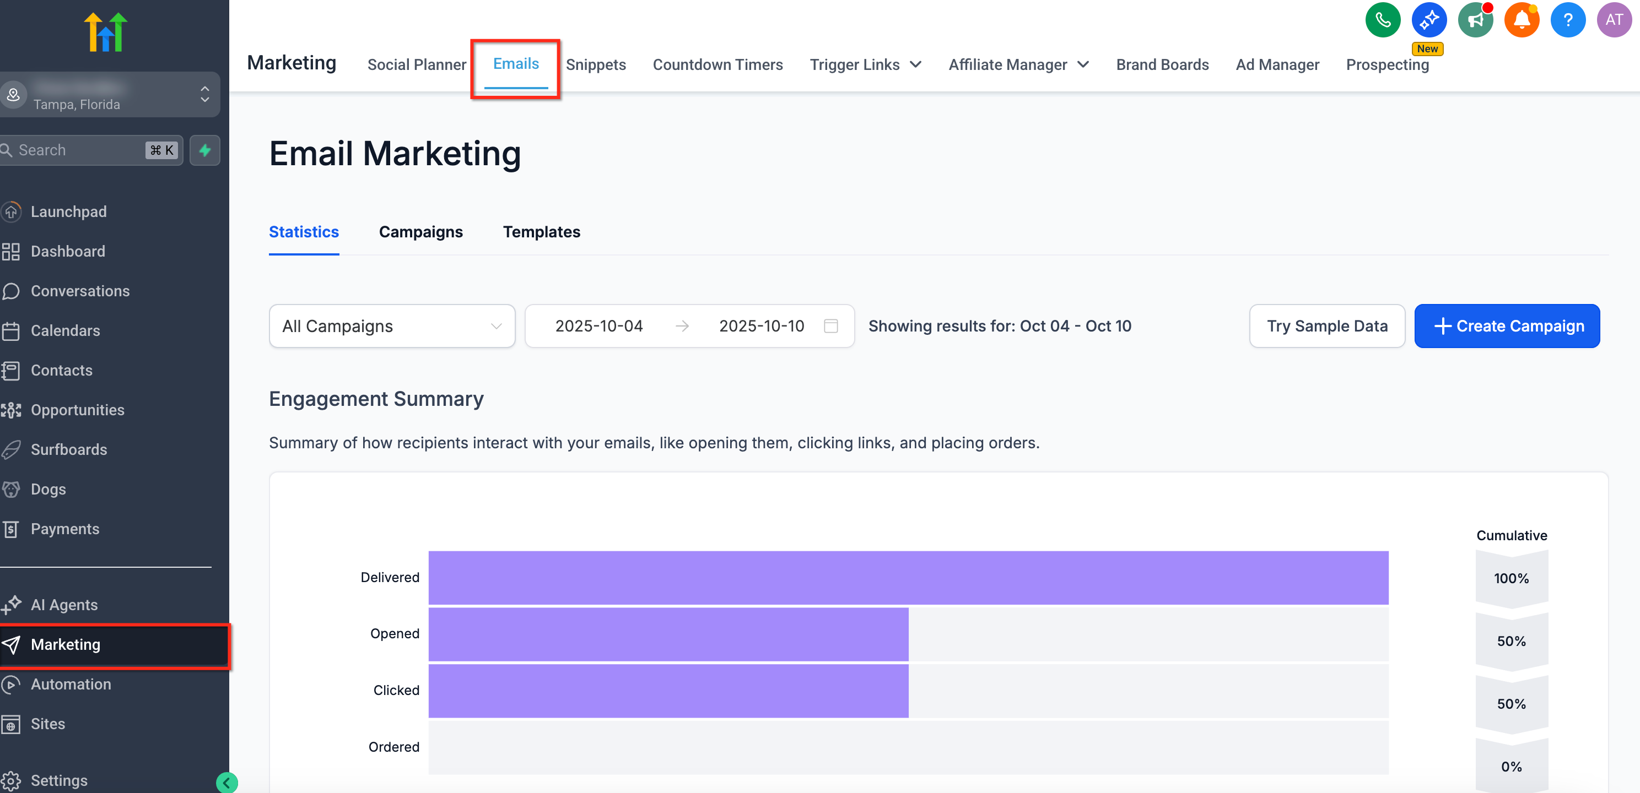The image size is (1640, 793).
Task: Expand the All Campaigns dropdown
Action: 391,326
